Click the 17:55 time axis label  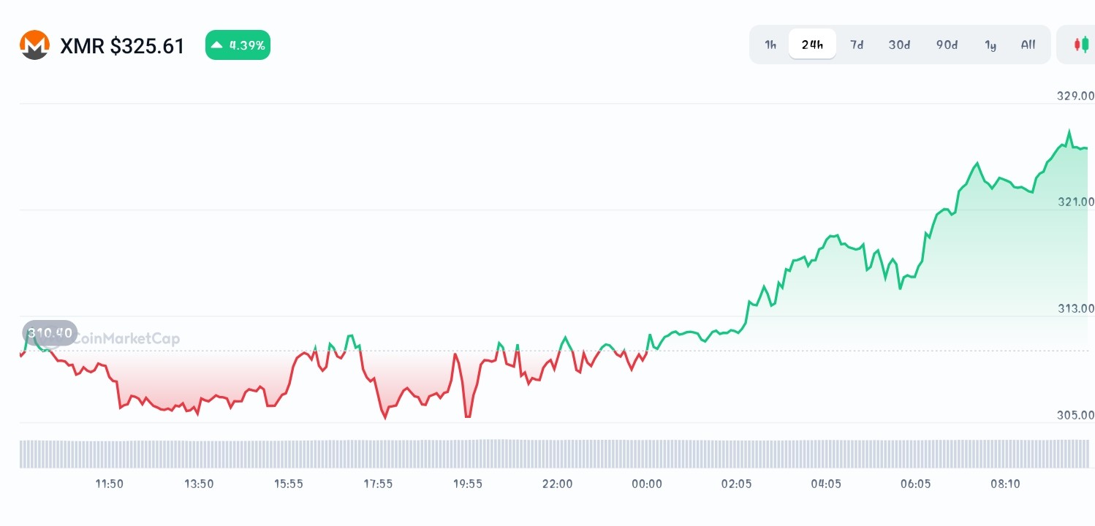click(378, 484)
